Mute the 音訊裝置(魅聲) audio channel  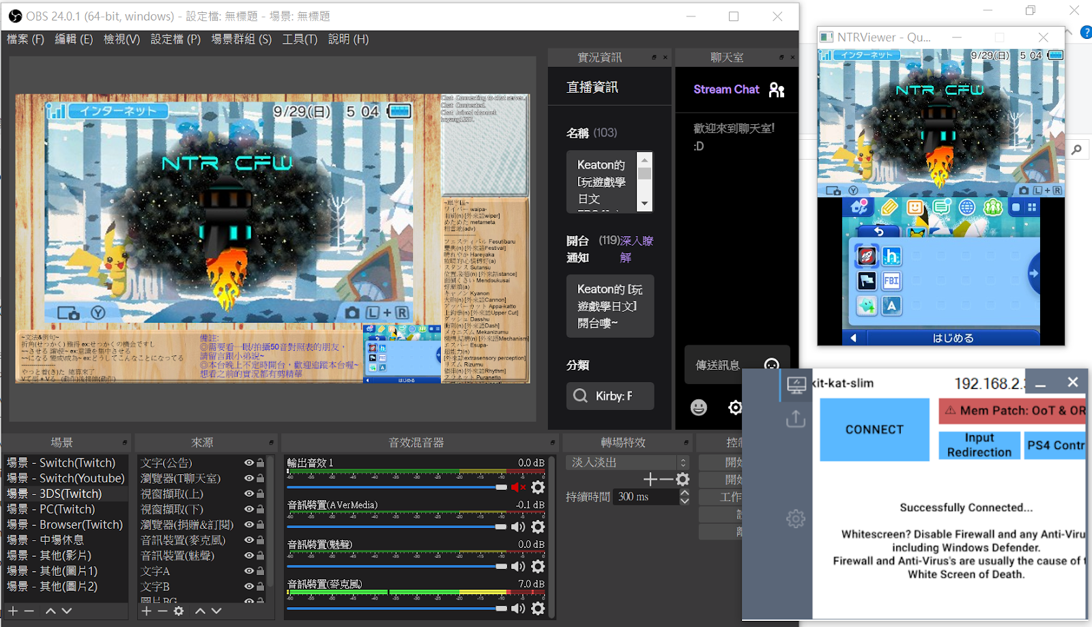tap(519, 566)
